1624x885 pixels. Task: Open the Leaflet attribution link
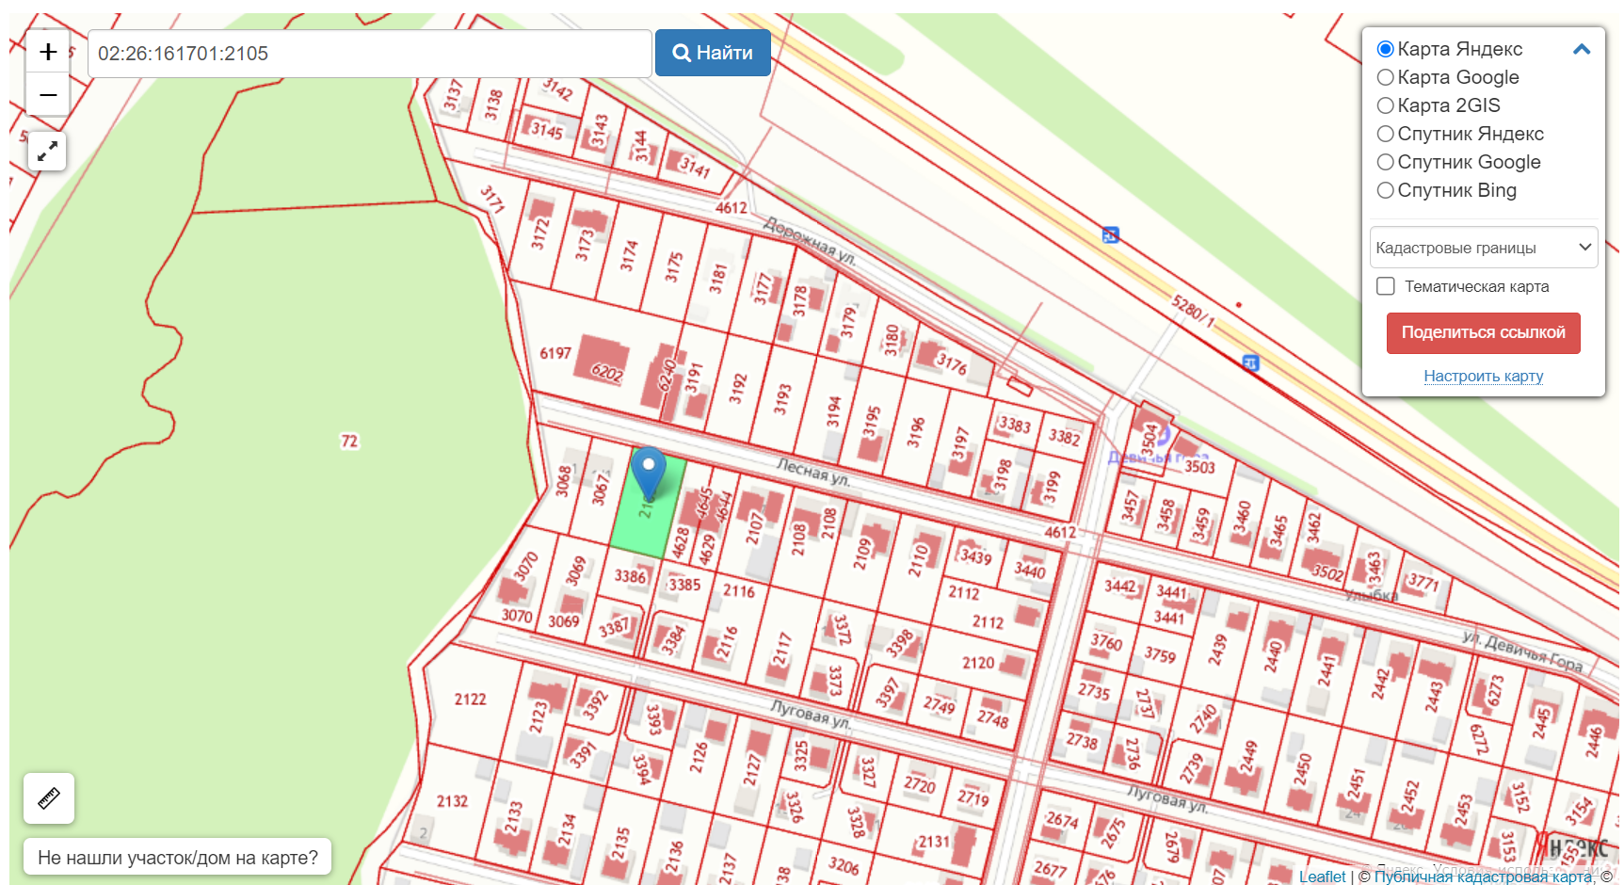click(1322, 877)
